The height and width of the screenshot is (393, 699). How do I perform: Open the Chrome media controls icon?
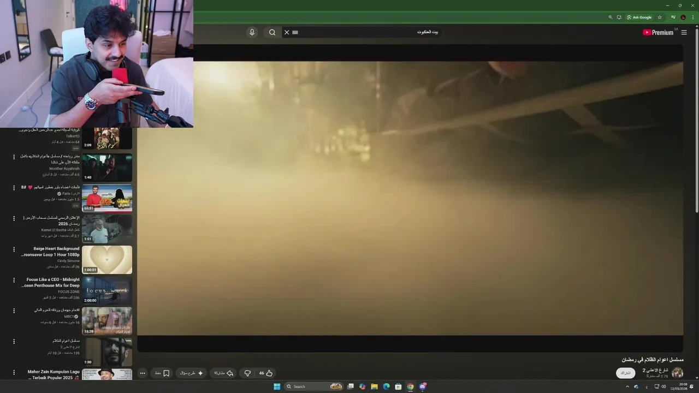tap(673, 17)
